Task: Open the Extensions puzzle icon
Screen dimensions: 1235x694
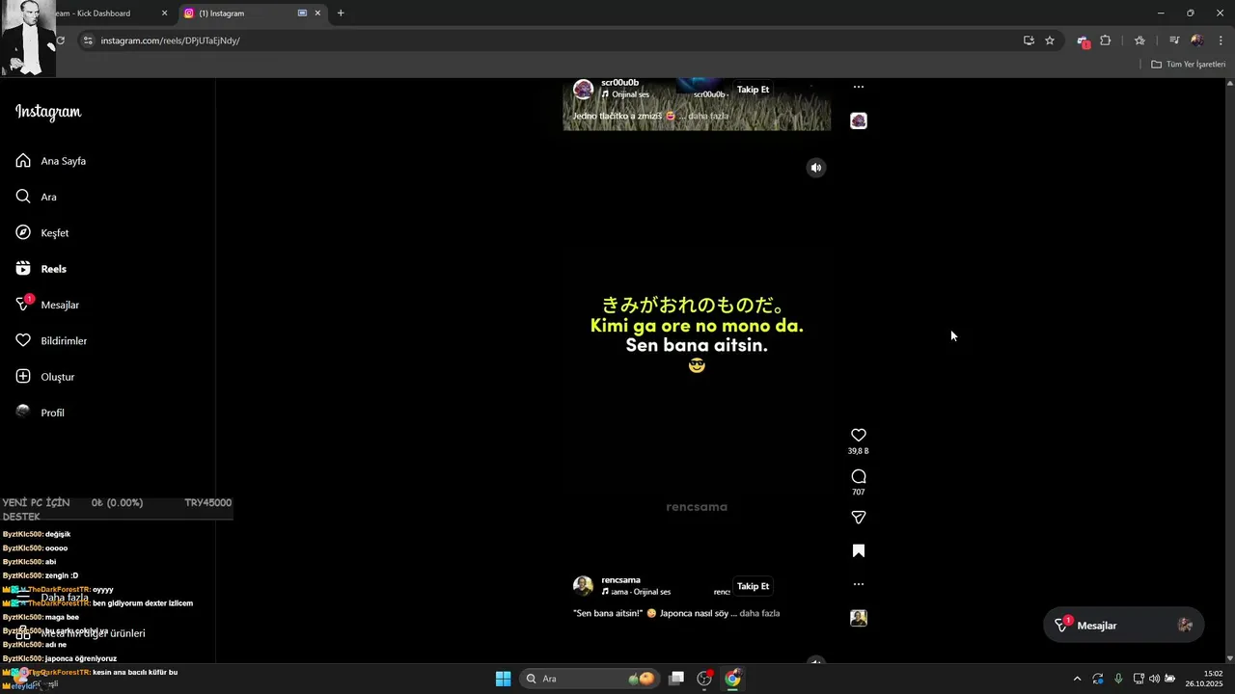Action: click(1106, 40)
